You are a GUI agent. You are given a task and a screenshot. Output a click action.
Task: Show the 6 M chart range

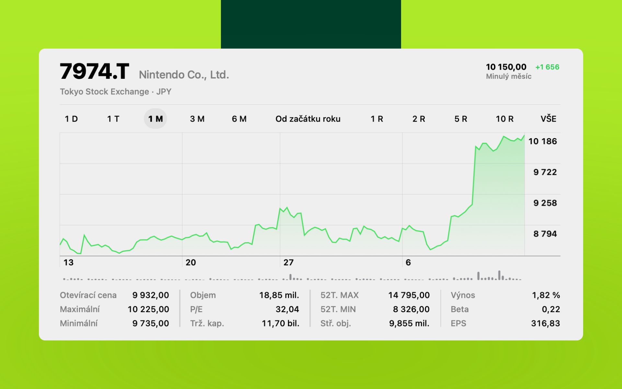tap(239, 119)
